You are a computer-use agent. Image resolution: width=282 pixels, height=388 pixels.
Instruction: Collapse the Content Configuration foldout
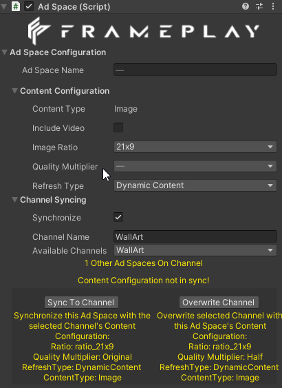point(15,91)
